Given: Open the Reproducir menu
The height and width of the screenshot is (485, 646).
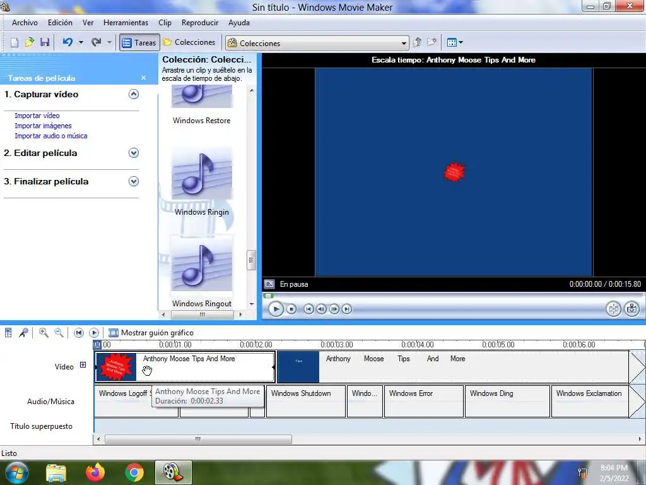Looking at the screenshot, I should pyautogui.click(x=200, y=23).
